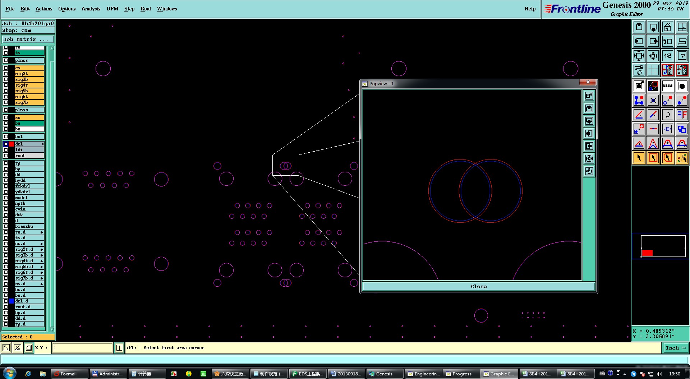Open the Help menu button
Viewport: 690px width, 379px height.
530,9
